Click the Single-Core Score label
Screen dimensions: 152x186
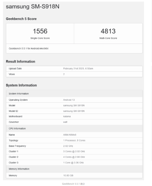click(40, 38)
